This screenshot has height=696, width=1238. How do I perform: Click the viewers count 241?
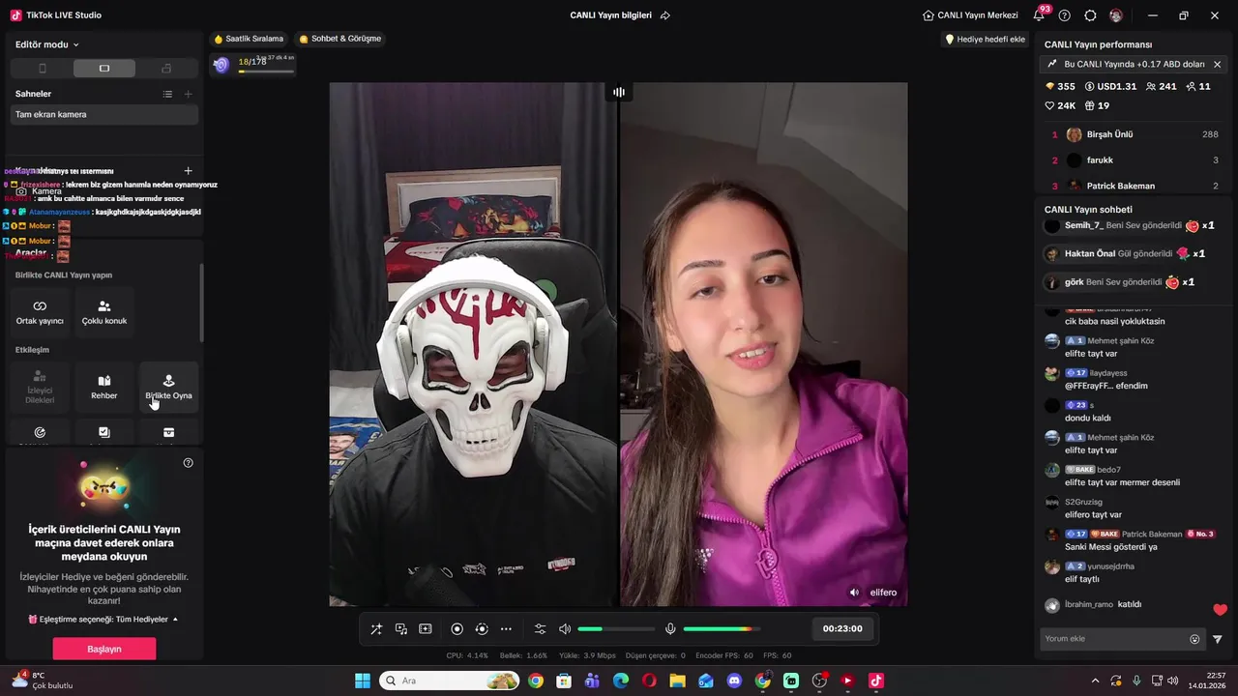[x=1161, y=86]
